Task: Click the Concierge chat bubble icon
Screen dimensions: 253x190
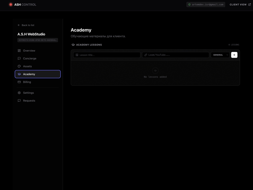Action: [x=19, y=58]
